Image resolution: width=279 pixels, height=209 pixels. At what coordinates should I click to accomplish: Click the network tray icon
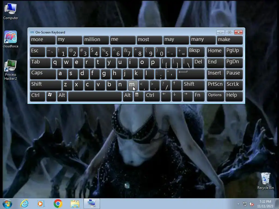click(245, 204)
